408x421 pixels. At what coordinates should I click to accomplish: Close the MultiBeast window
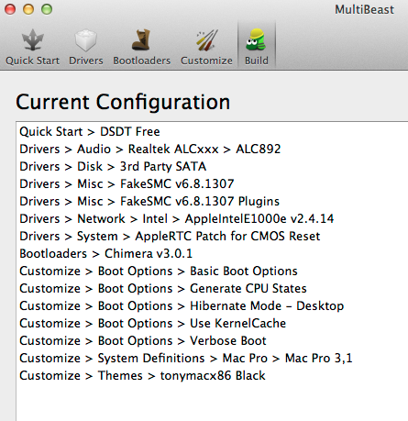point(10,9)
